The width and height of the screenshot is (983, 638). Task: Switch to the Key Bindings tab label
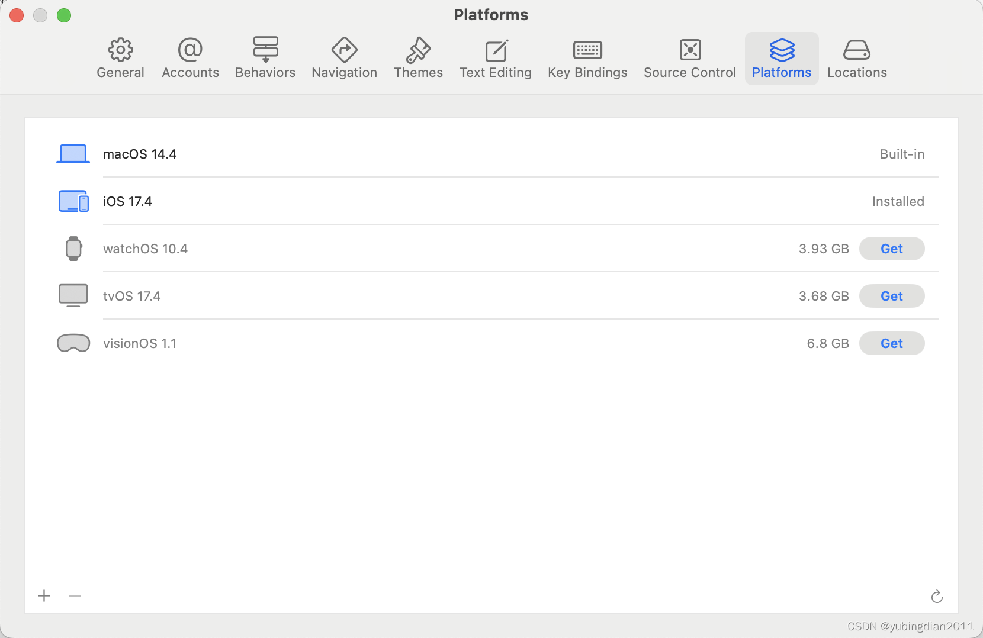(x=587, y=72)
